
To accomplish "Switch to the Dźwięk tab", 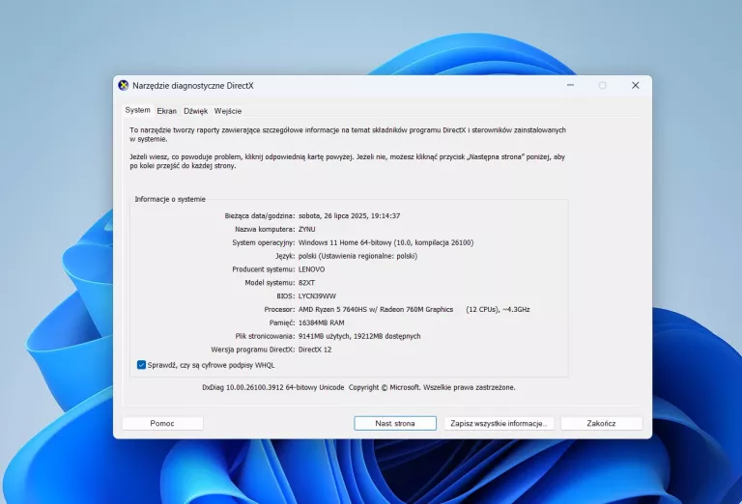I will 195,111.
